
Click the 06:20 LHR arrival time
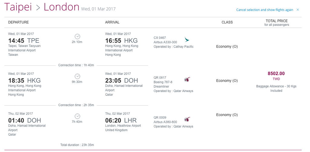(x=121, y=121)
